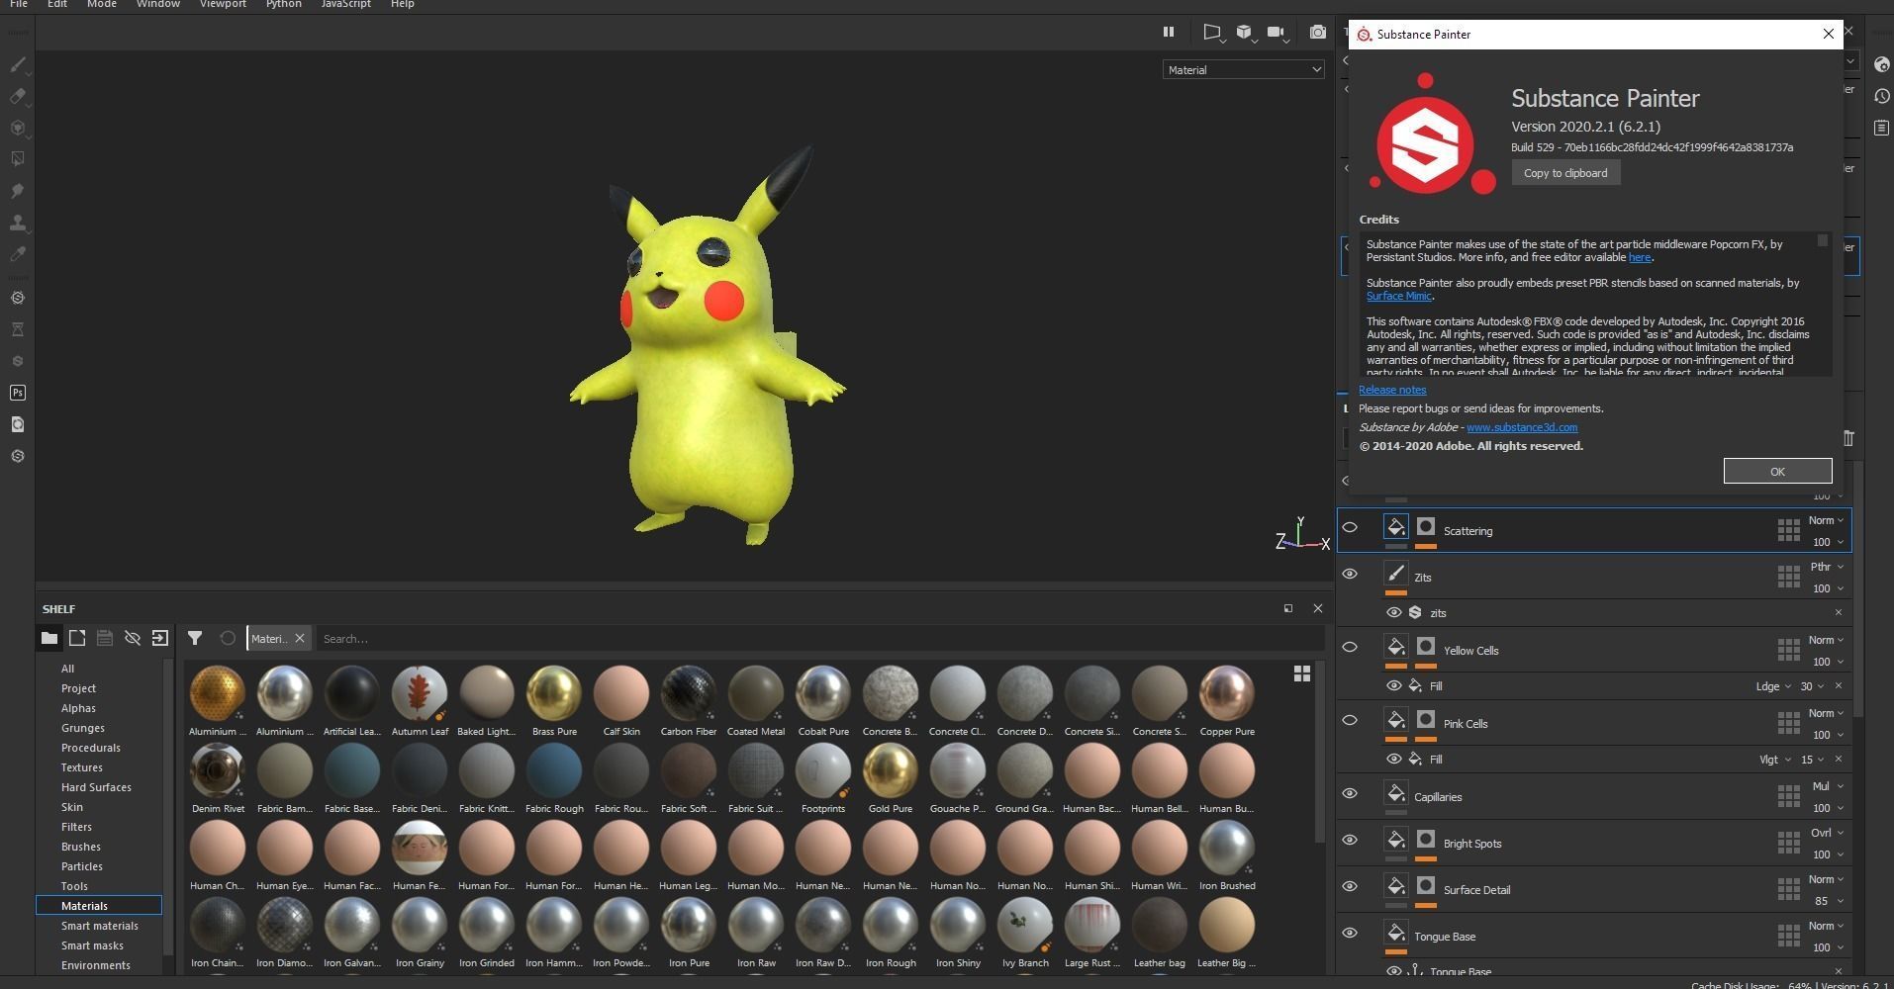Viewport: 1894px width, 989px height.
Task: Open the camera selection icon
Action: coord(1277,33)
